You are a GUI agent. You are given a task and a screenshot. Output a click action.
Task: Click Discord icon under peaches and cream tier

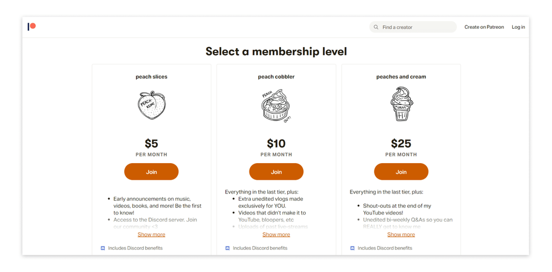352,248
